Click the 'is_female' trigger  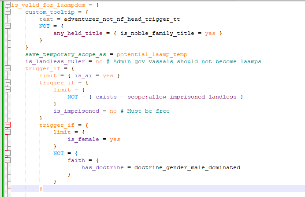click(x=83, y=139)
